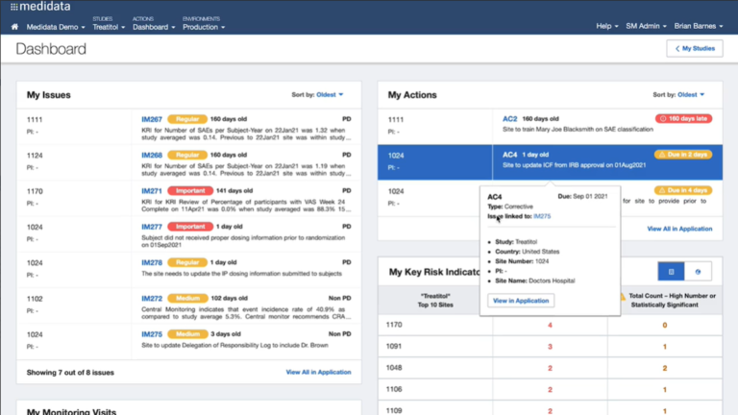Viewport: 738px width, 415px height.
Task: Switch to site building view in Key Risk Indicators
Action: 671,272
